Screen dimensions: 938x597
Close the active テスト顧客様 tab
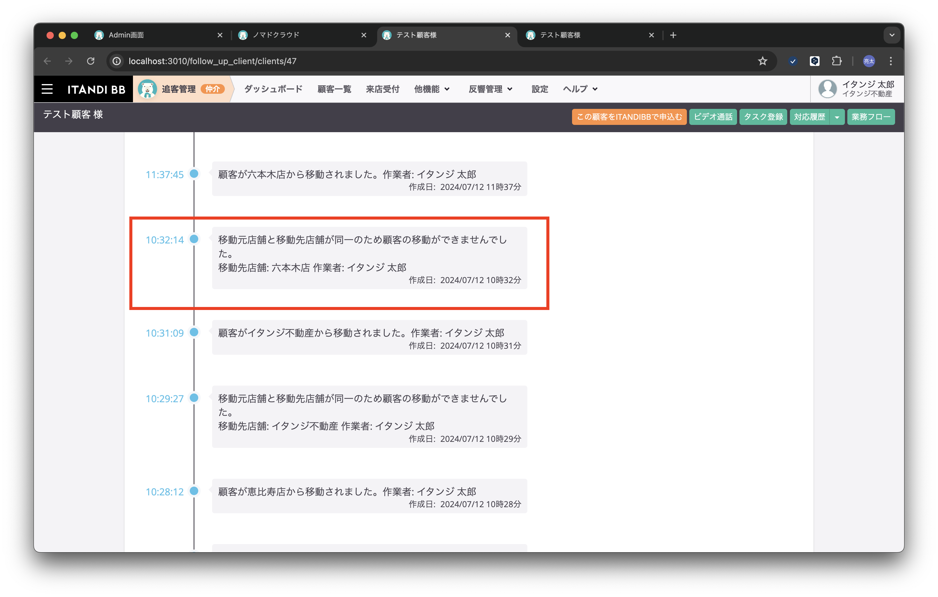coord(508,35)
